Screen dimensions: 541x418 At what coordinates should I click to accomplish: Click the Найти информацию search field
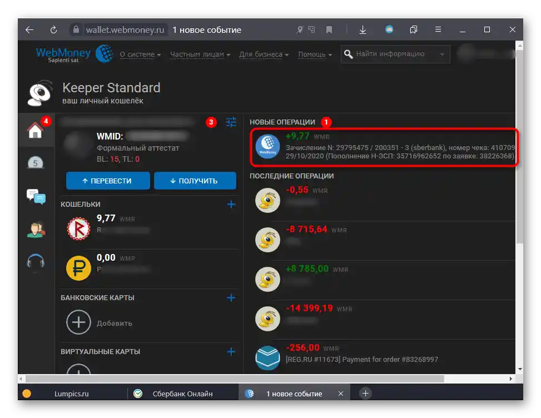tap(395, 54)
